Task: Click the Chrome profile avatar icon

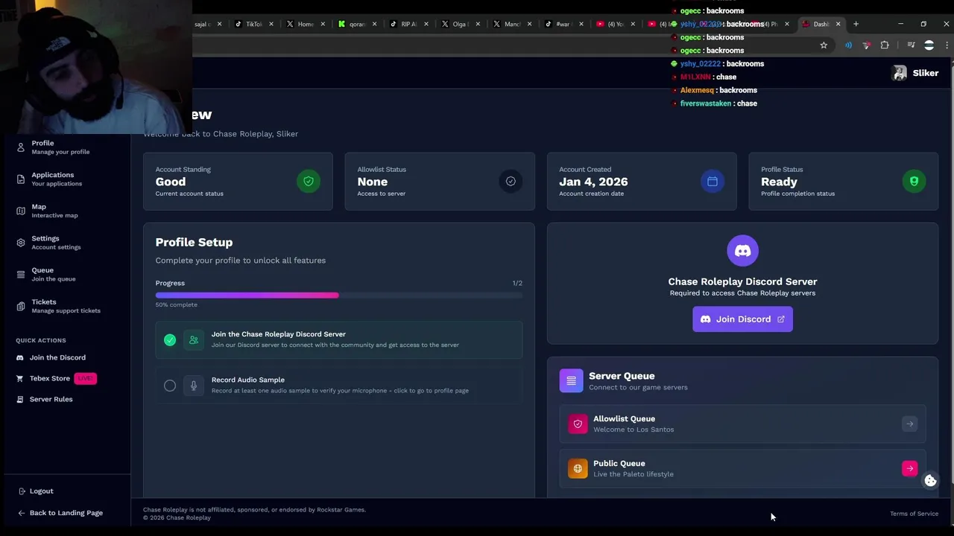Action: pyautogui.click(x=929, y=45)
